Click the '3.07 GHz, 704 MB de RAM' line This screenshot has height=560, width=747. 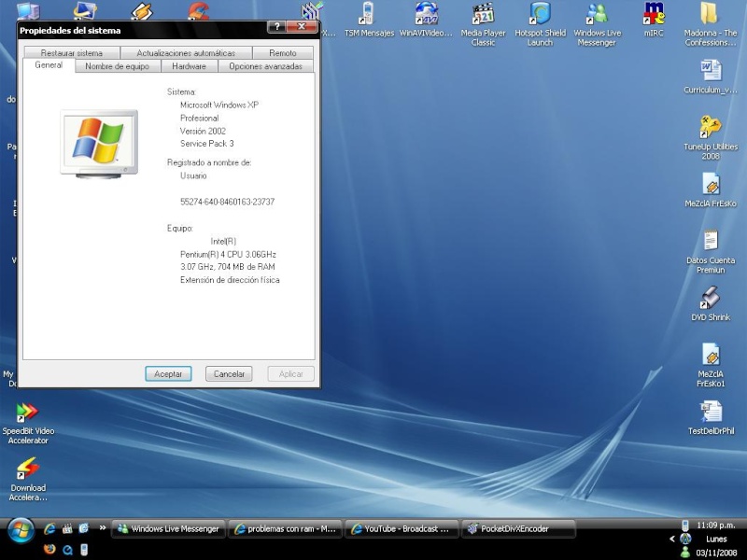tap(227, 267)
